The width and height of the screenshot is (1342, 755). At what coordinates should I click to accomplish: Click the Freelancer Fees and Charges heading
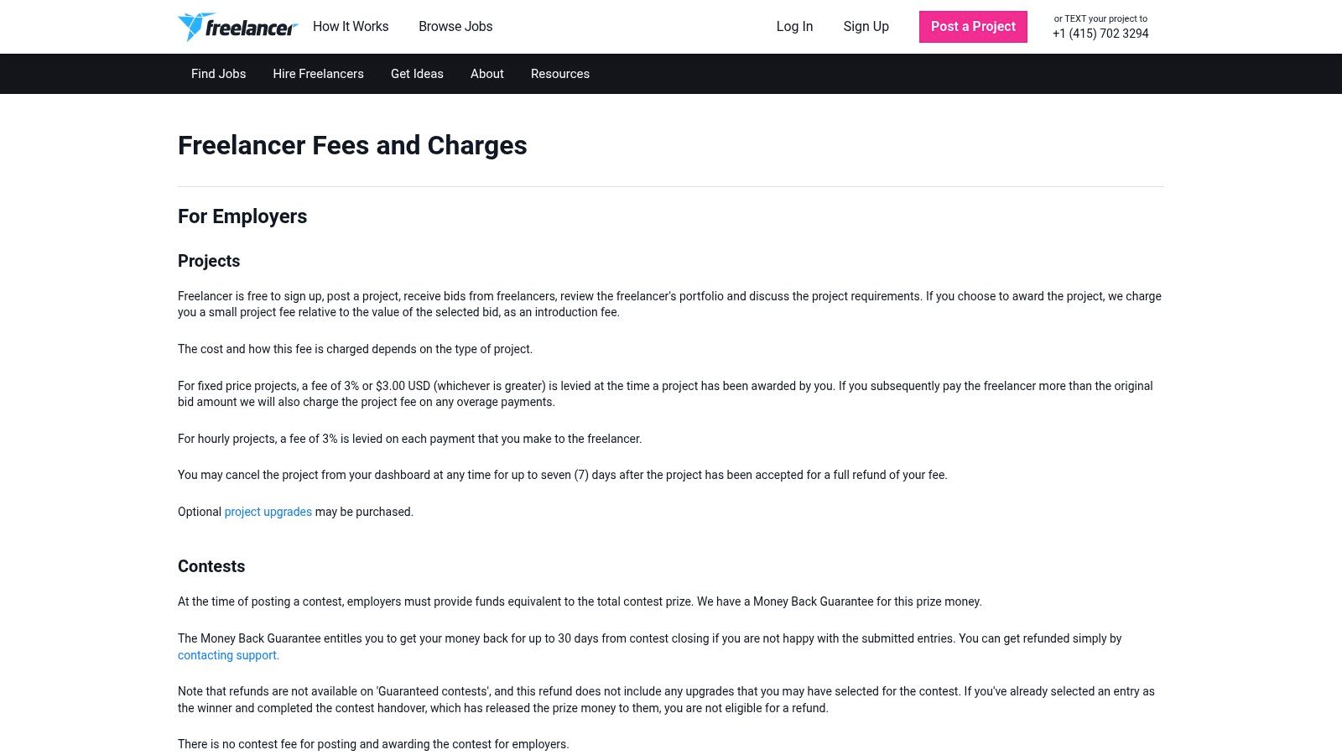coord(352,145)
